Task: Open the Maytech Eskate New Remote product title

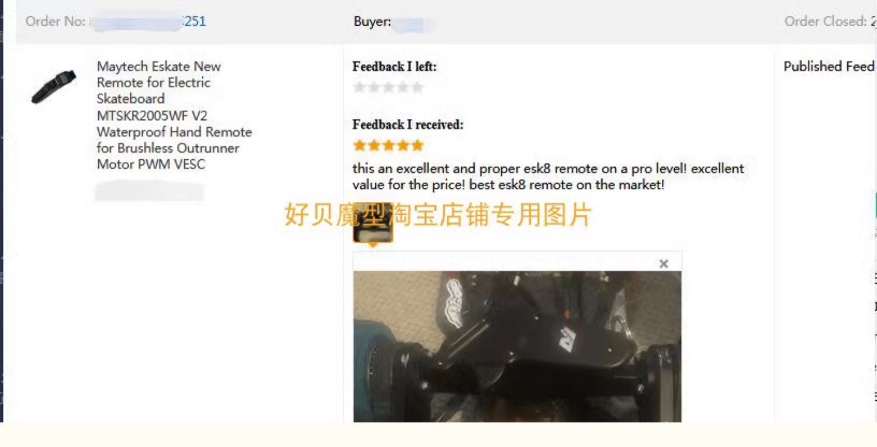Action: (x=174, y=115)
